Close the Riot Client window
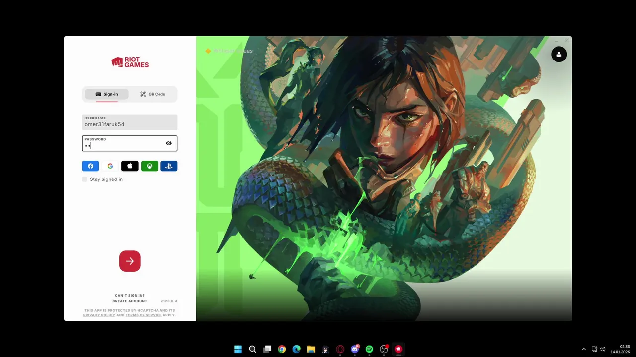The width and height of the screenshot is (636, 357). (x=567, y=41)
